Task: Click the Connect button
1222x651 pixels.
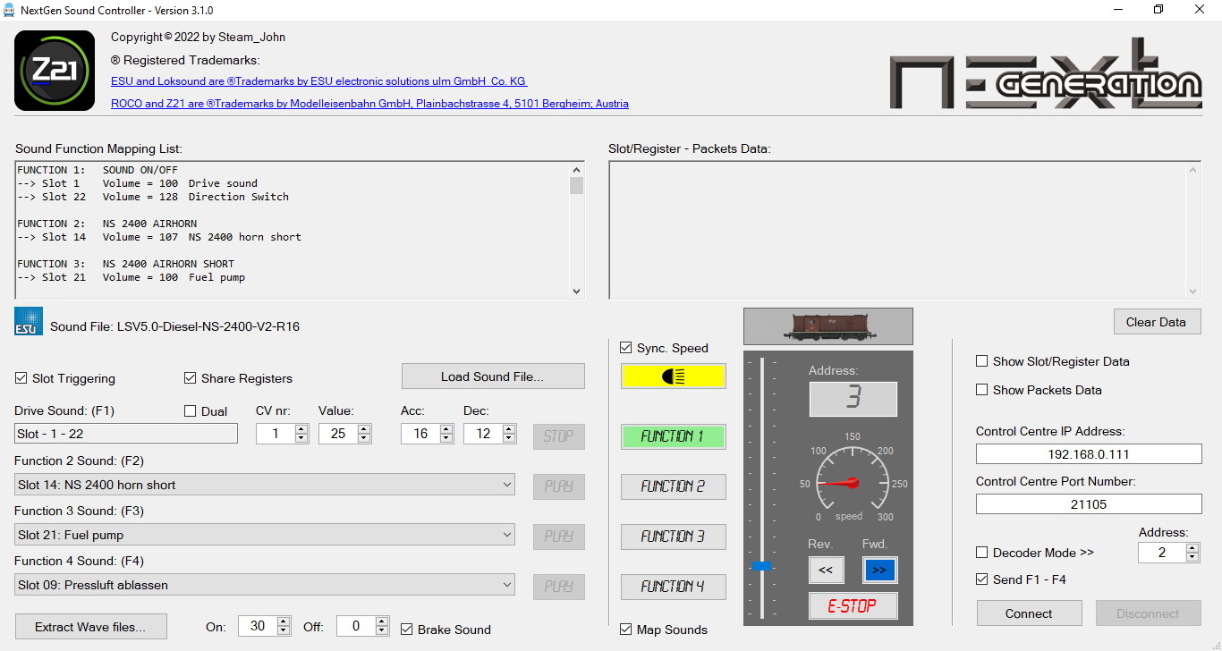Action: point(1029,613)
